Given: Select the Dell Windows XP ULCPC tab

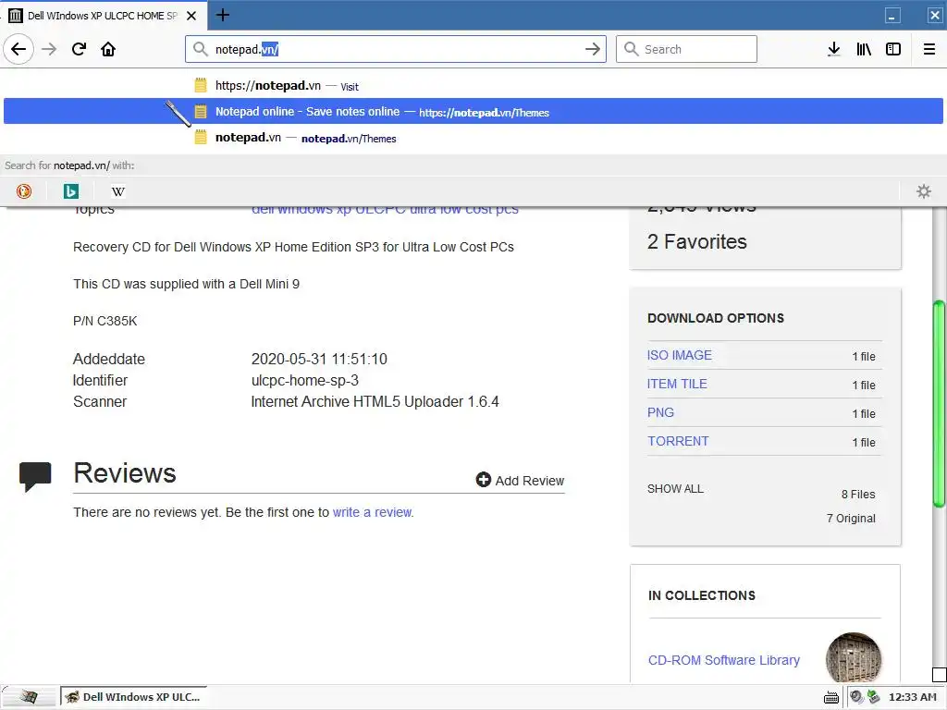Looking at the screenshot, I should pos(104,16).
